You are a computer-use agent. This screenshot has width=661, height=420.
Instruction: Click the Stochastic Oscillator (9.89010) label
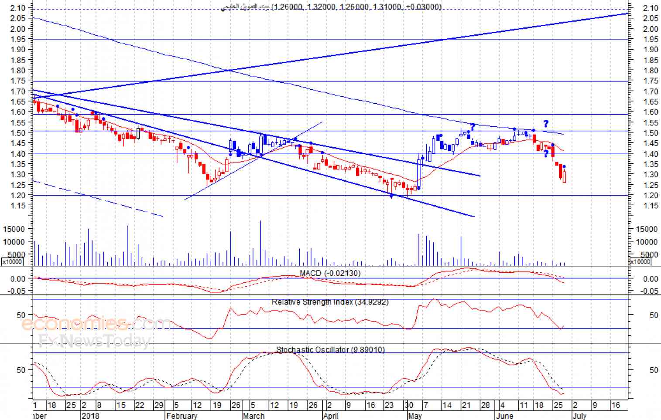pos(330,349)
